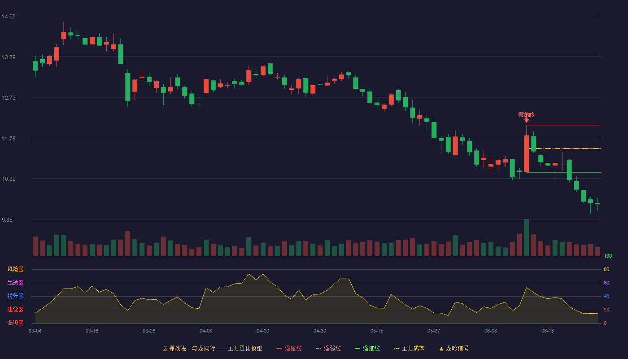Click the 假龙吟 signal marker arrow

(526, 120)
